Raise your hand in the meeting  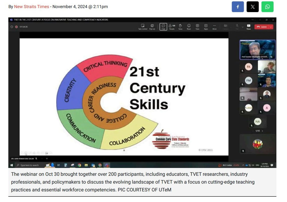click(180, 26)
